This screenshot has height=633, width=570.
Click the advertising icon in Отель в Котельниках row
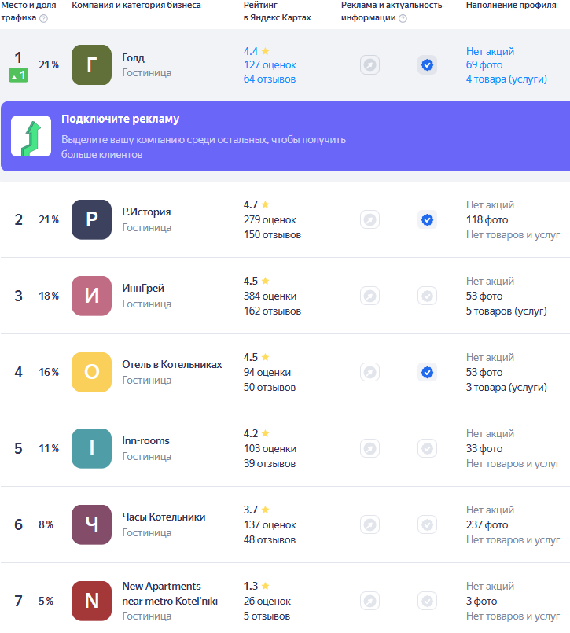coord(370,372)
